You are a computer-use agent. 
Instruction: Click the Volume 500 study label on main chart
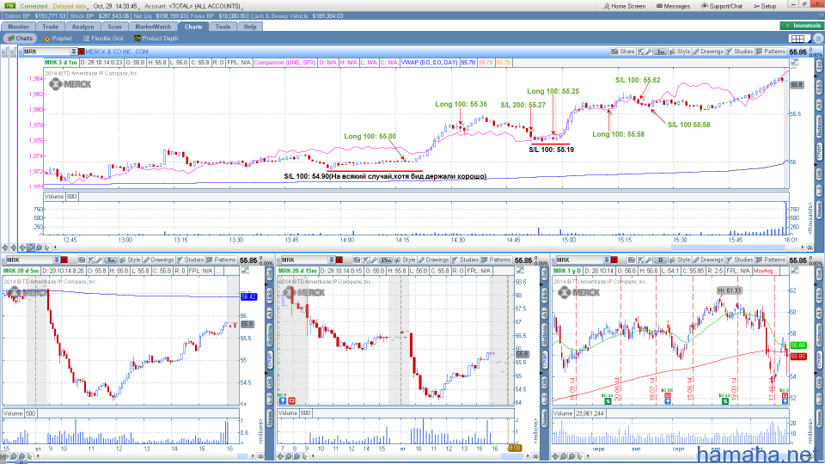[61, 196]
